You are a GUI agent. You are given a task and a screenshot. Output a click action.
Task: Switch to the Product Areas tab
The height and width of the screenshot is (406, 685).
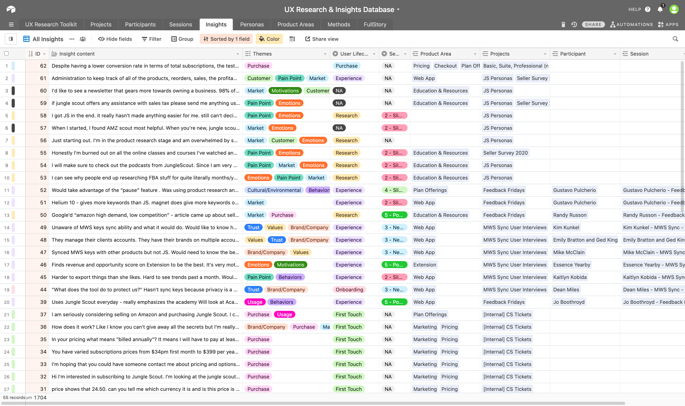point(296,24)
